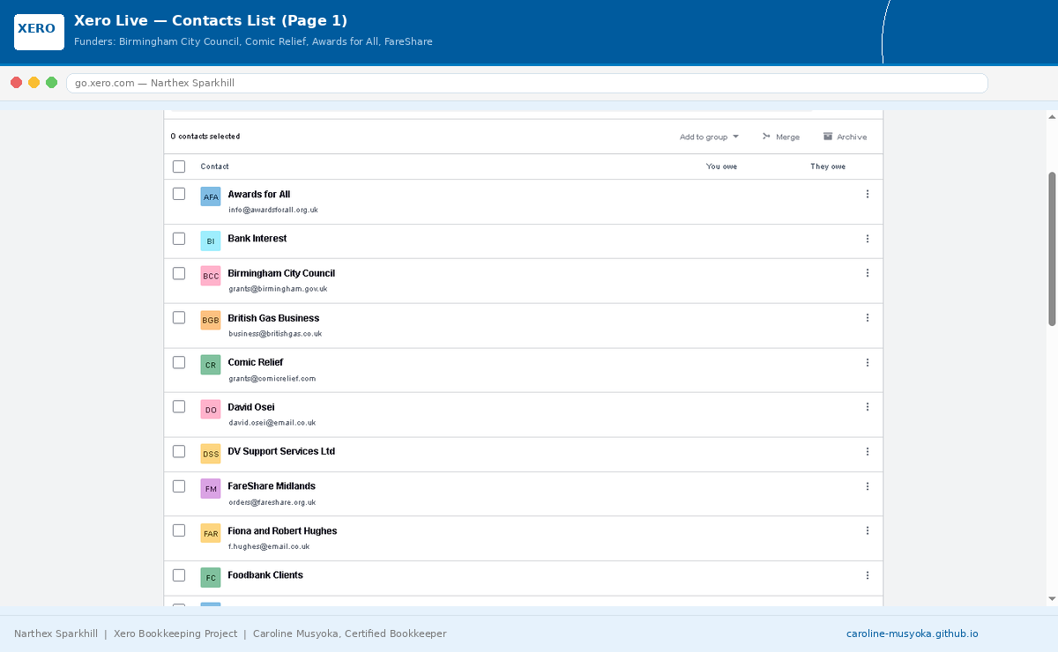Viewport: 1058px width, 652px height.
Task: Check the FareShare Midlands checkbox
Action: point(179,486)
